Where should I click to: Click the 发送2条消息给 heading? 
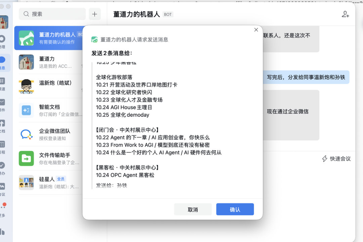(x=112, y=53)
